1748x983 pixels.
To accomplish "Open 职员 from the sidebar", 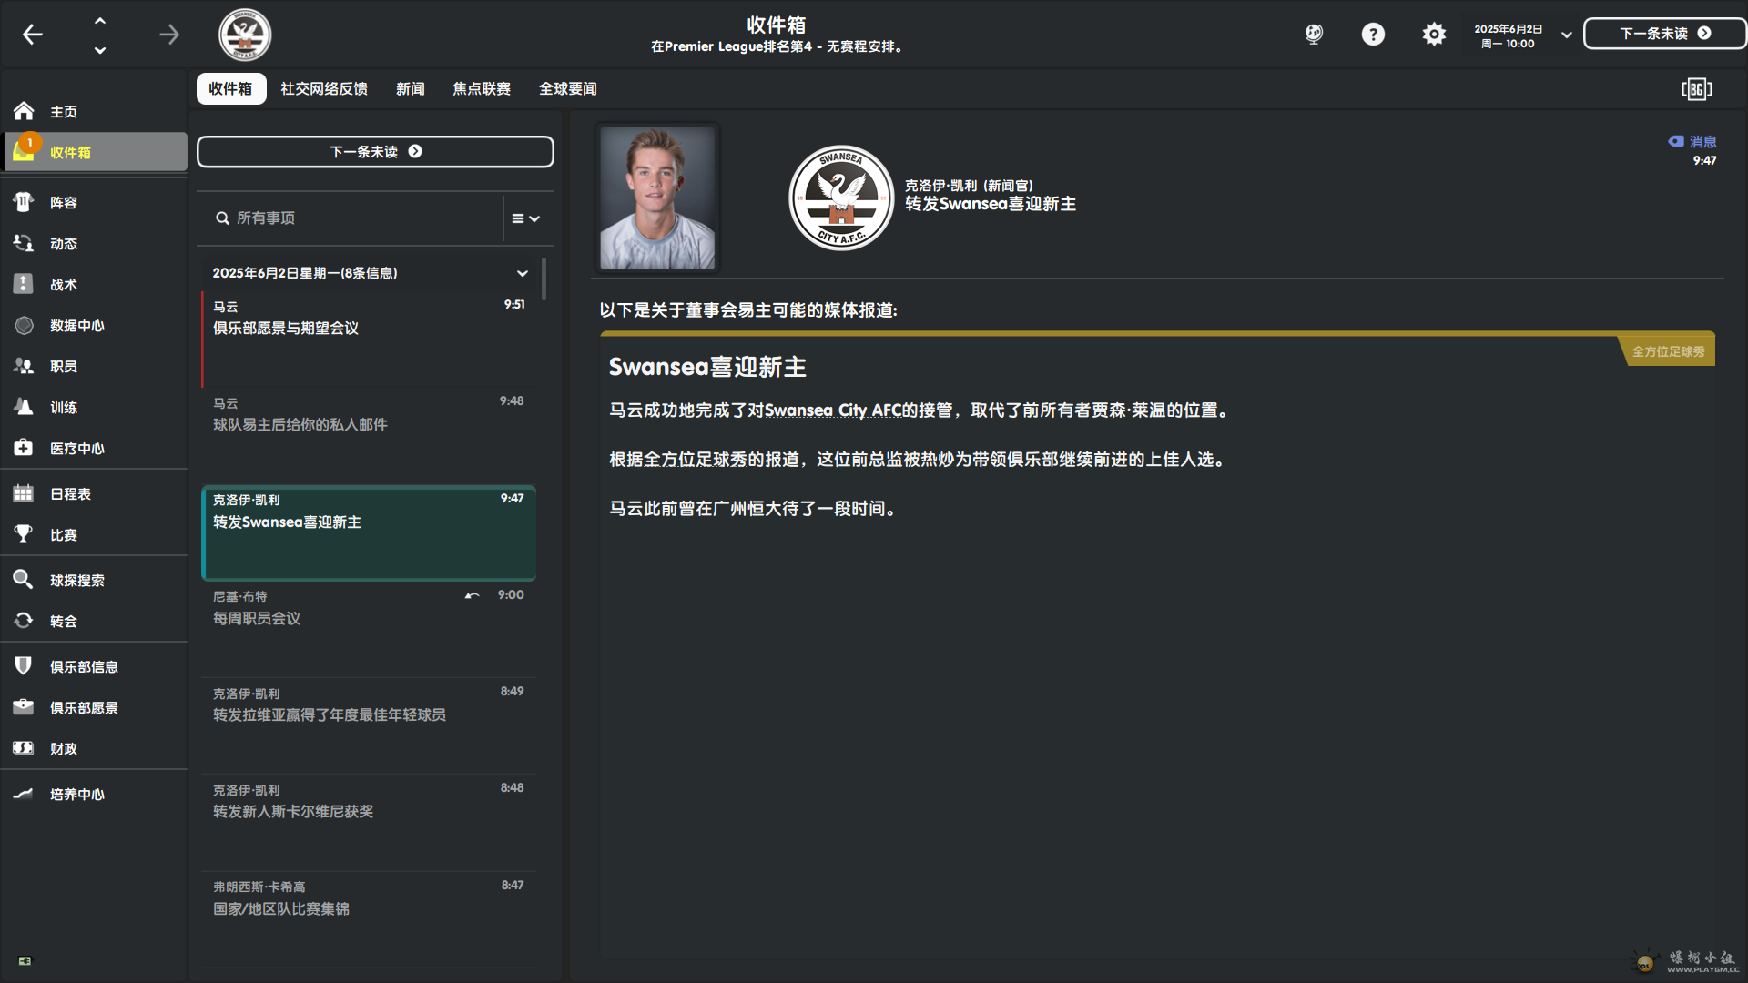I will pyautogui.click(x=95, y=366).
